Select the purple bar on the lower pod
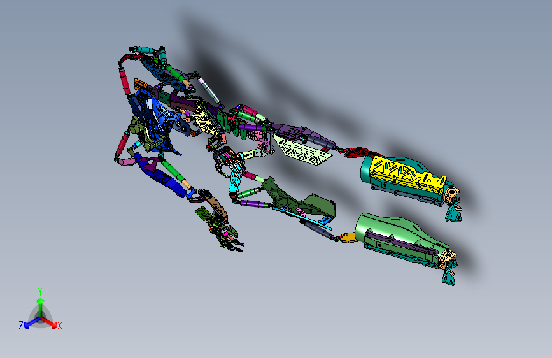This screenshot has height=358, width=552. pyautogui.click(x=401, y=243)
